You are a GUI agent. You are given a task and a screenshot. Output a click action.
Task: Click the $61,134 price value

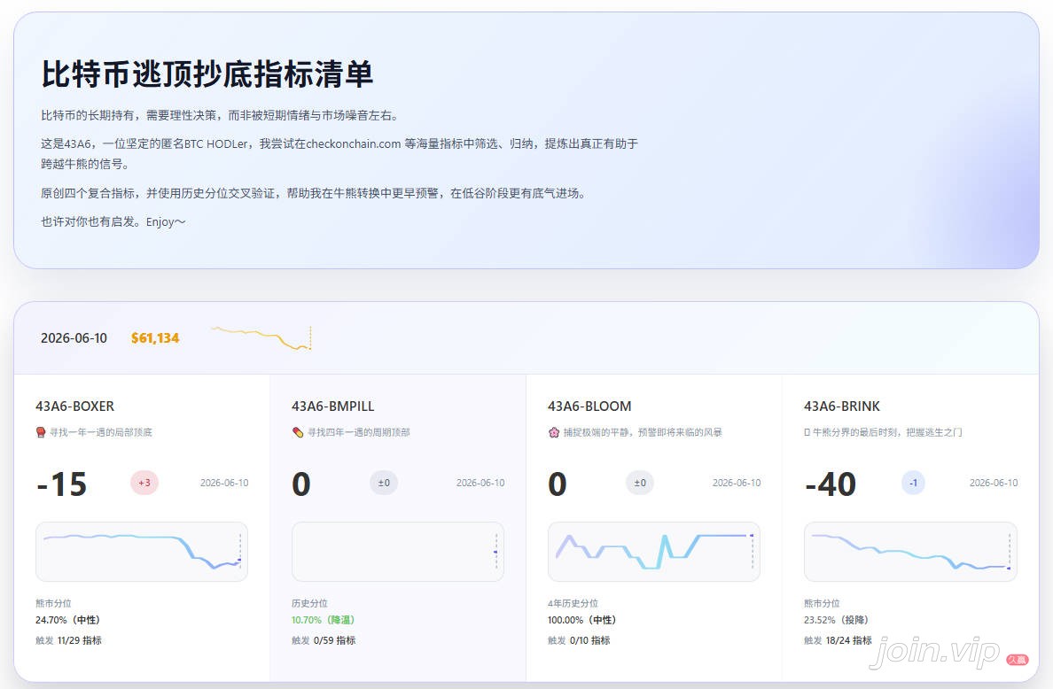click(x=155, y=338)
